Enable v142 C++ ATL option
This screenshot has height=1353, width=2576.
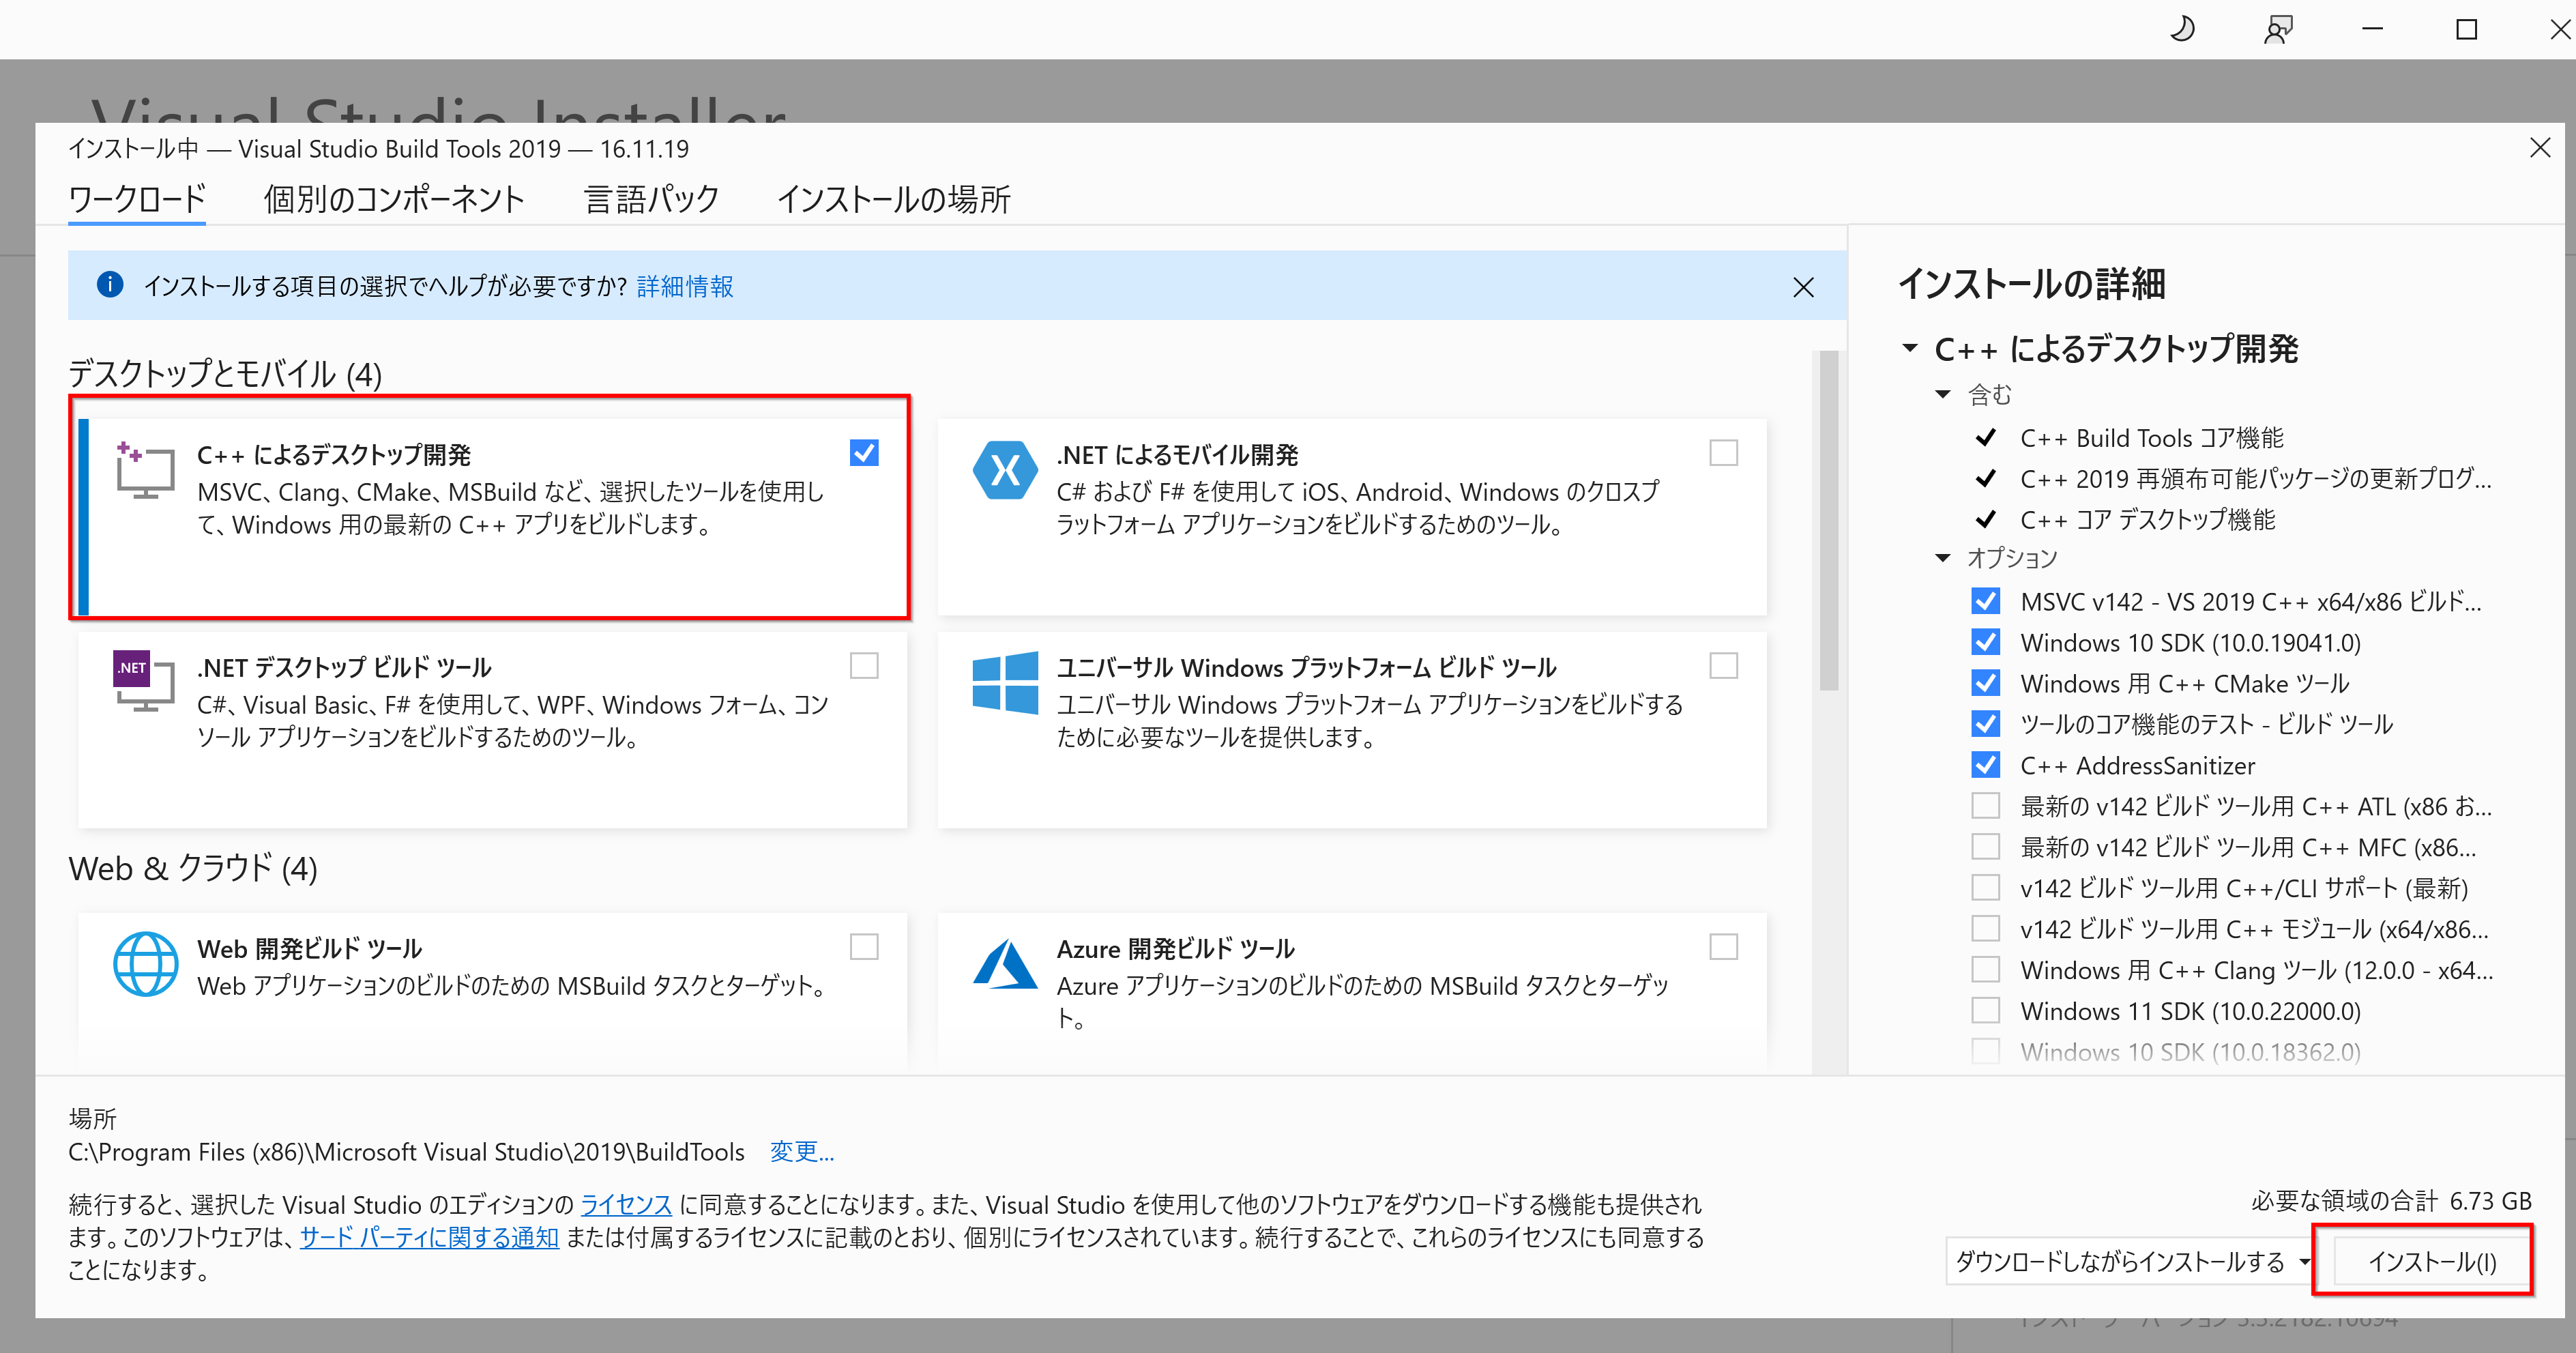pos(1985,806)
